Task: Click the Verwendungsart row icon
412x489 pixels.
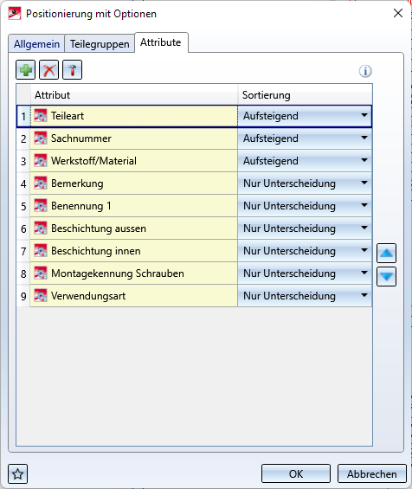Action: [41, 295]
